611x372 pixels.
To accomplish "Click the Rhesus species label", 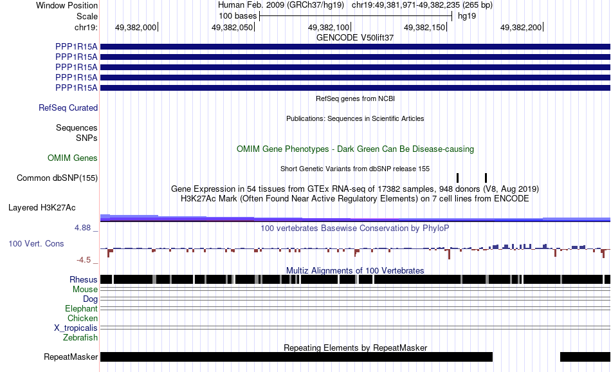I will point(84,279).
